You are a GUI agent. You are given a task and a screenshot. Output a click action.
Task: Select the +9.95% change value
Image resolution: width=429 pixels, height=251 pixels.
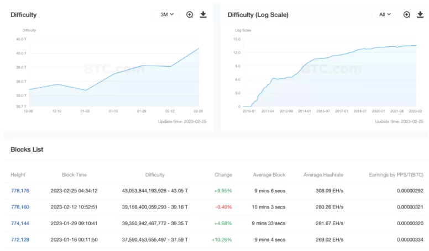point(222,191)
